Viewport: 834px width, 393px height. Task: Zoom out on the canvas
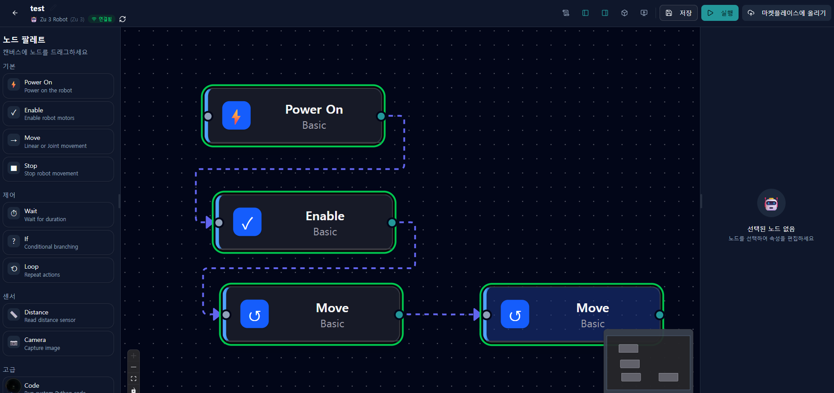click(x=134, y=367)
